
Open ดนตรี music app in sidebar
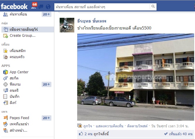tap(11, 91)
